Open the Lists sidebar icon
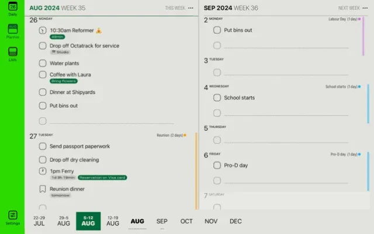Image resolution: width=374 pixels, height=234 pixels. (x=12, y=53)
